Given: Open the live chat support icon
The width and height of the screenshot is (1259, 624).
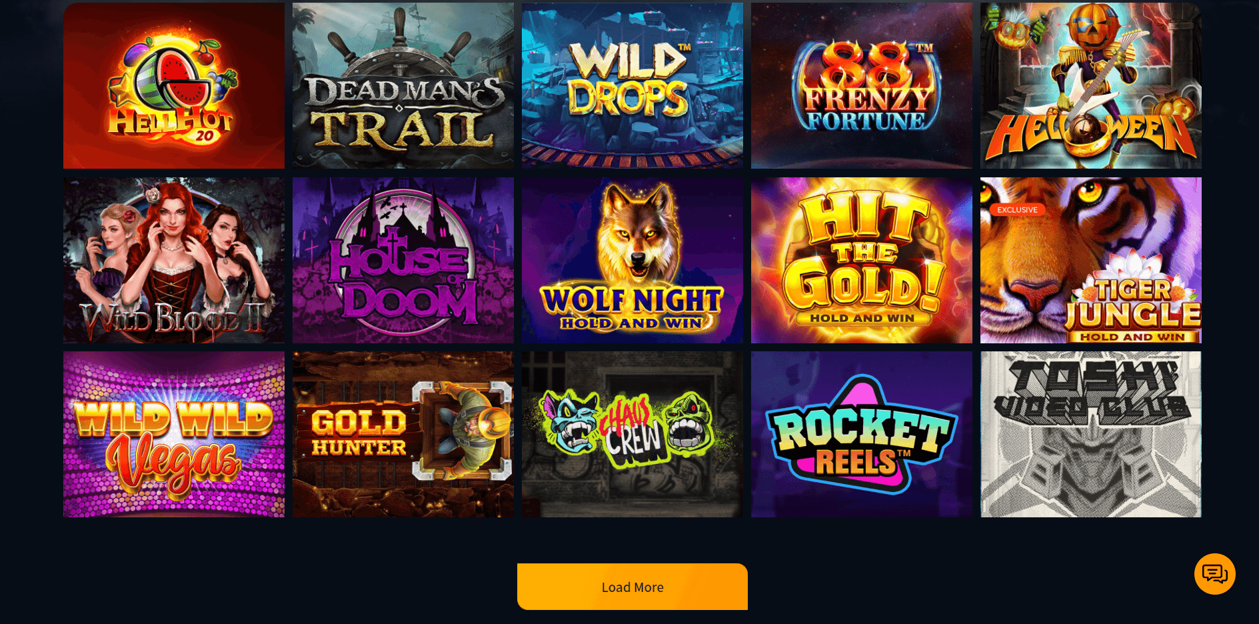Looking at the screenshot, I should [1214, 573].
